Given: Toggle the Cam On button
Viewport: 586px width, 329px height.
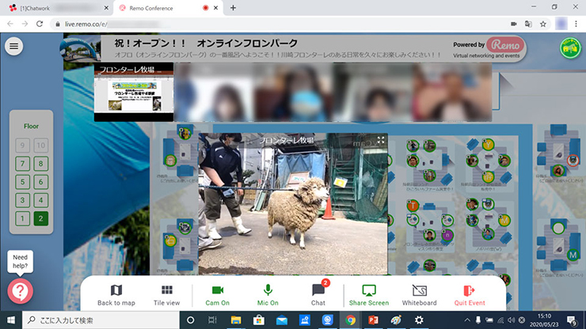Looking at the screenshot, I should coord(218,295).
